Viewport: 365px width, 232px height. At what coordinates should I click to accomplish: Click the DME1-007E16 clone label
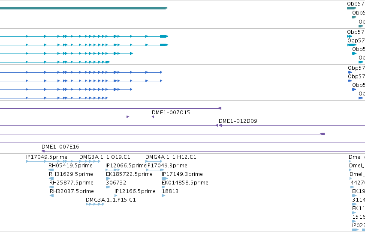[60, 147]
